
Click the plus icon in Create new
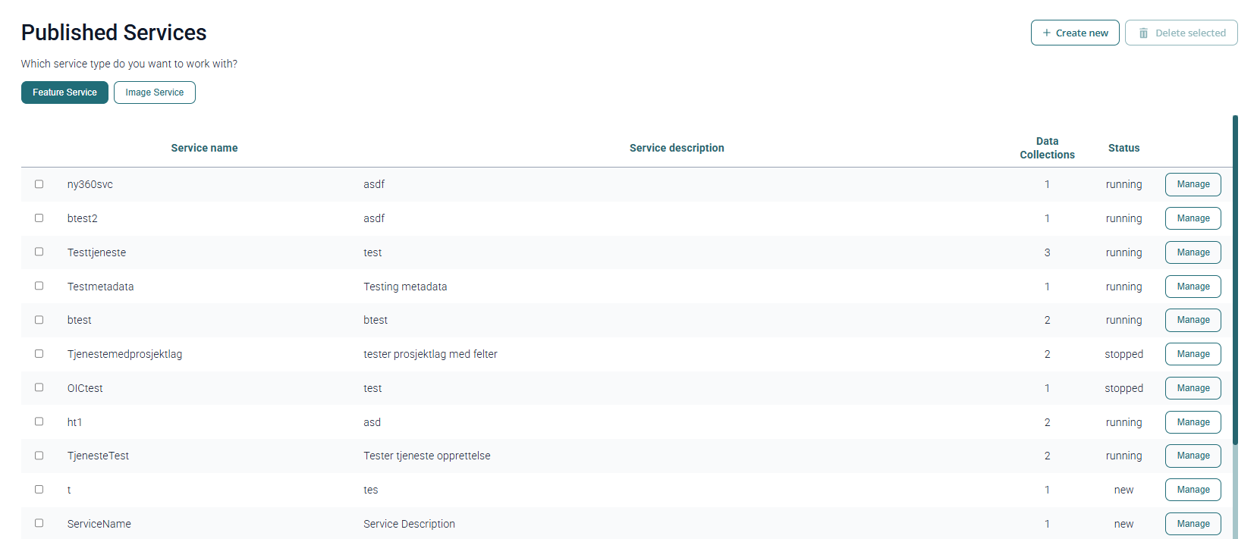[1047, 33]
